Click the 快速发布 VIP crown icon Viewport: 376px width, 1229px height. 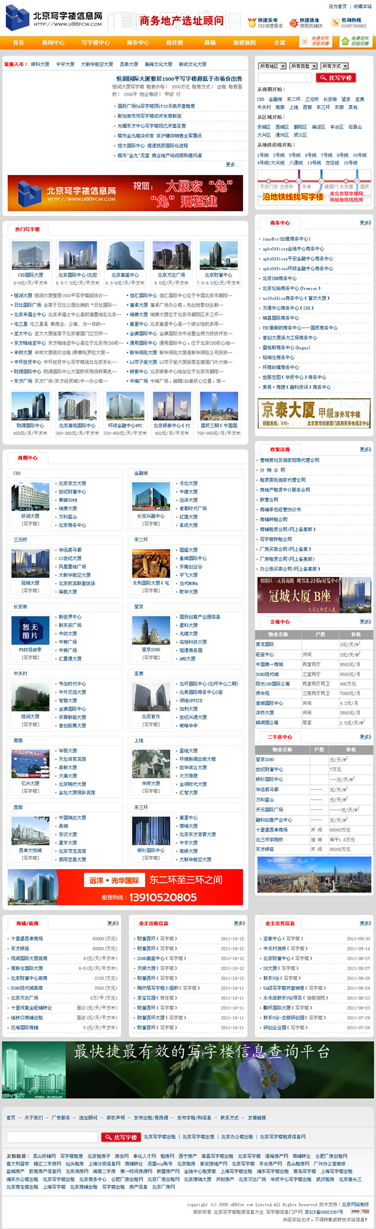pyautogui.click(x=252, y=23)
